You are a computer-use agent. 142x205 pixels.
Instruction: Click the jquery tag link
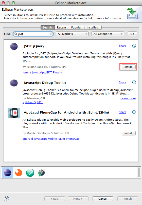(27, 72)
